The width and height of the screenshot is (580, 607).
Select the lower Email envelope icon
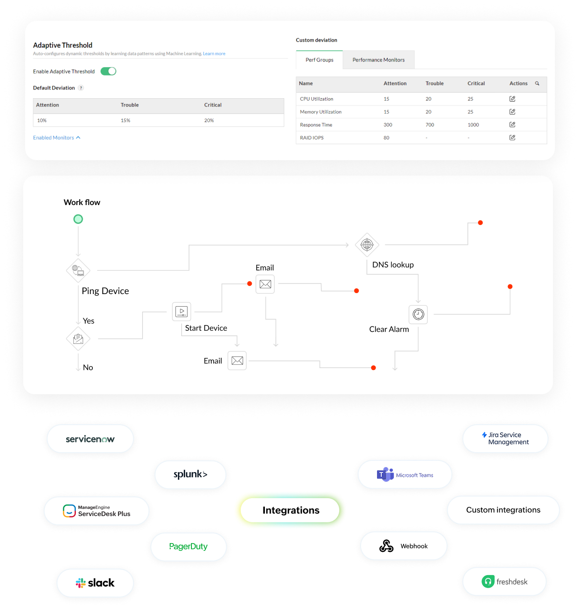pos(237,361)
